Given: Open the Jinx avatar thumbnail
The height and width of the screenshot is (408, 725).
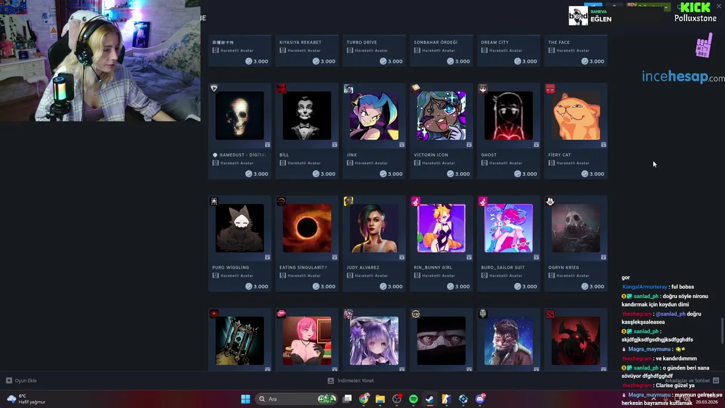Looking at the screenshot, I should pos(374,116).
